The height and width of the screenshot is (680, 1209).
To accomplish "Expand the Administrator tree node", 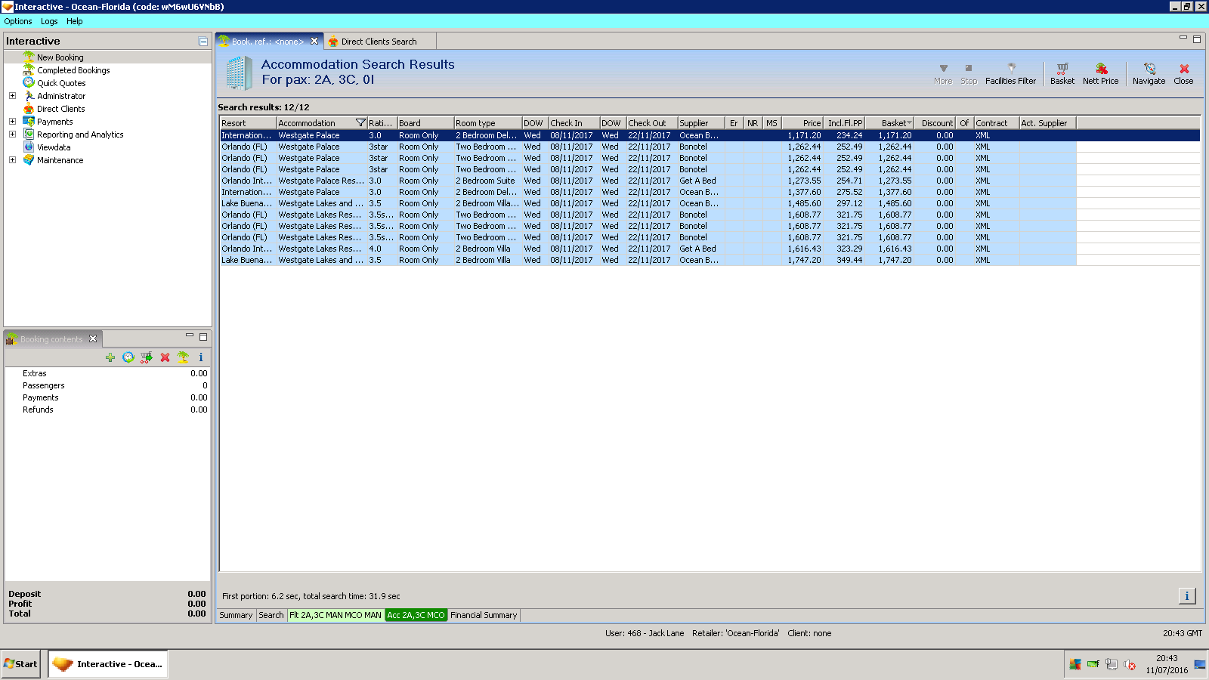I will tap(12, 96).
